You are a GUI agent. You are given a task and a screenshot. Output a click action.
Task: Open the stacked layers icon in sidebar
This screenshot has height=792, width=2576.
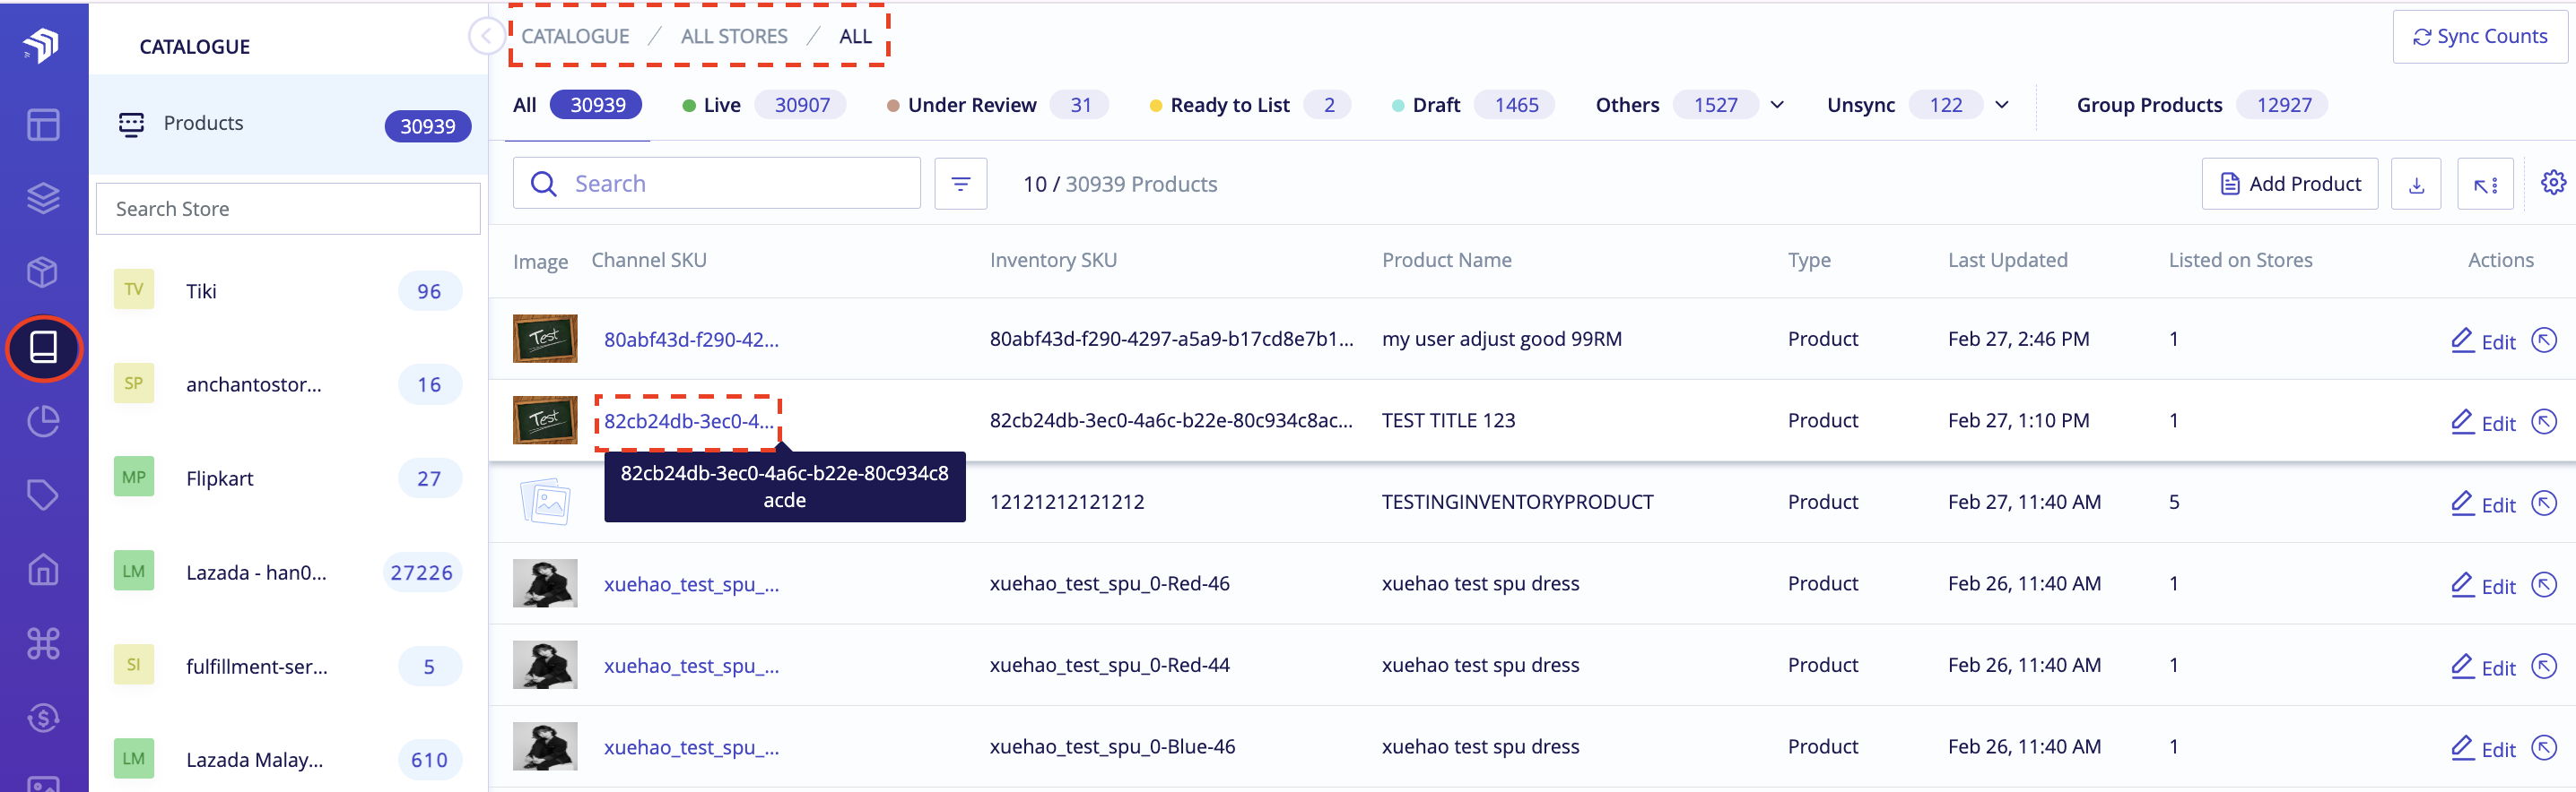(43, 199)
